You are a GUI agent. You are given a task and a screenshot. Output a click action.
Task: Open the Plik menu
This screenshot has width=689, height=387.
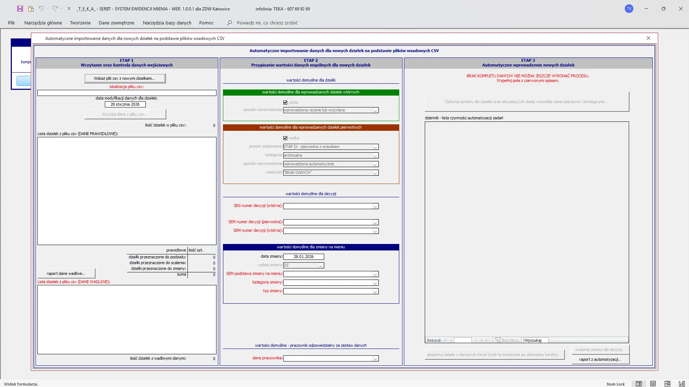pyautogui.click(x=11, y=23)
